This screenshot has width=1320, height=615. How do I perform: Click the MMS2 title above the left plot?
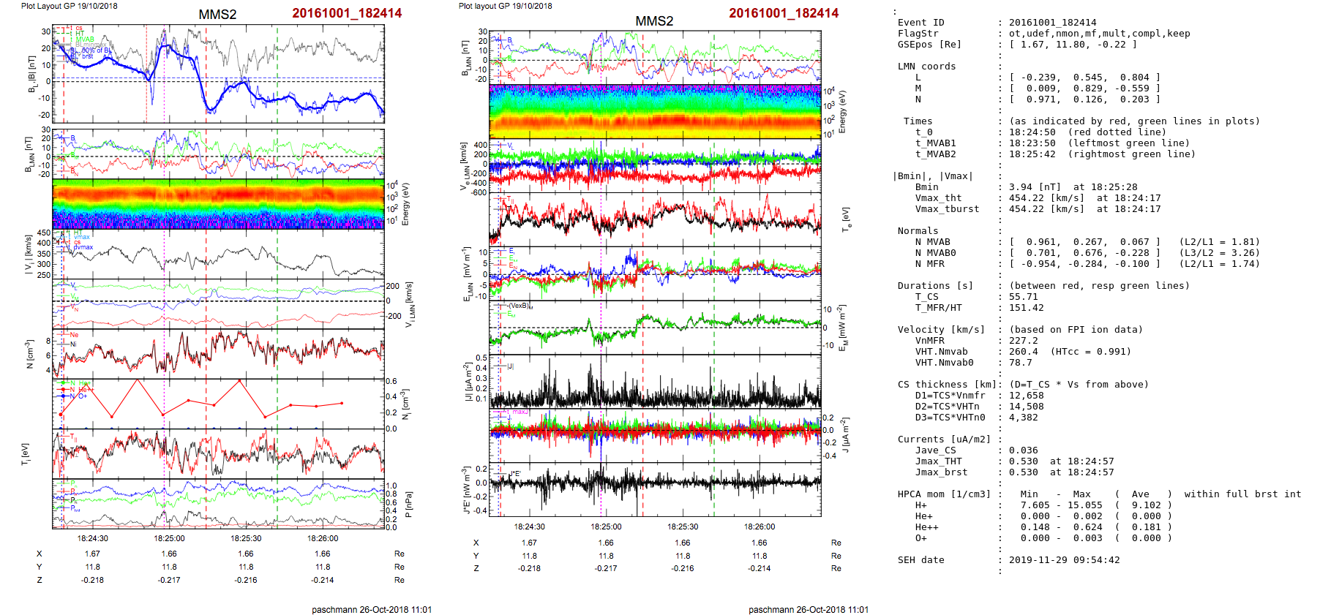(217, 15)
